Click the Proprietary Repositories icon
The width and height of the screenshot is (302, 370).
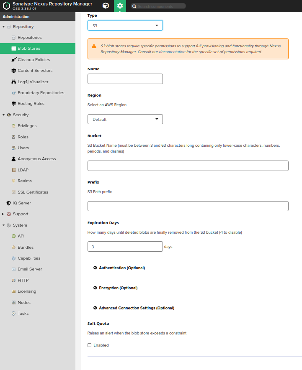14,93
